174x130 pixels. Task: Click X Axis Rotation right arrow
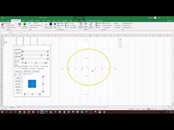pos(48,51)
